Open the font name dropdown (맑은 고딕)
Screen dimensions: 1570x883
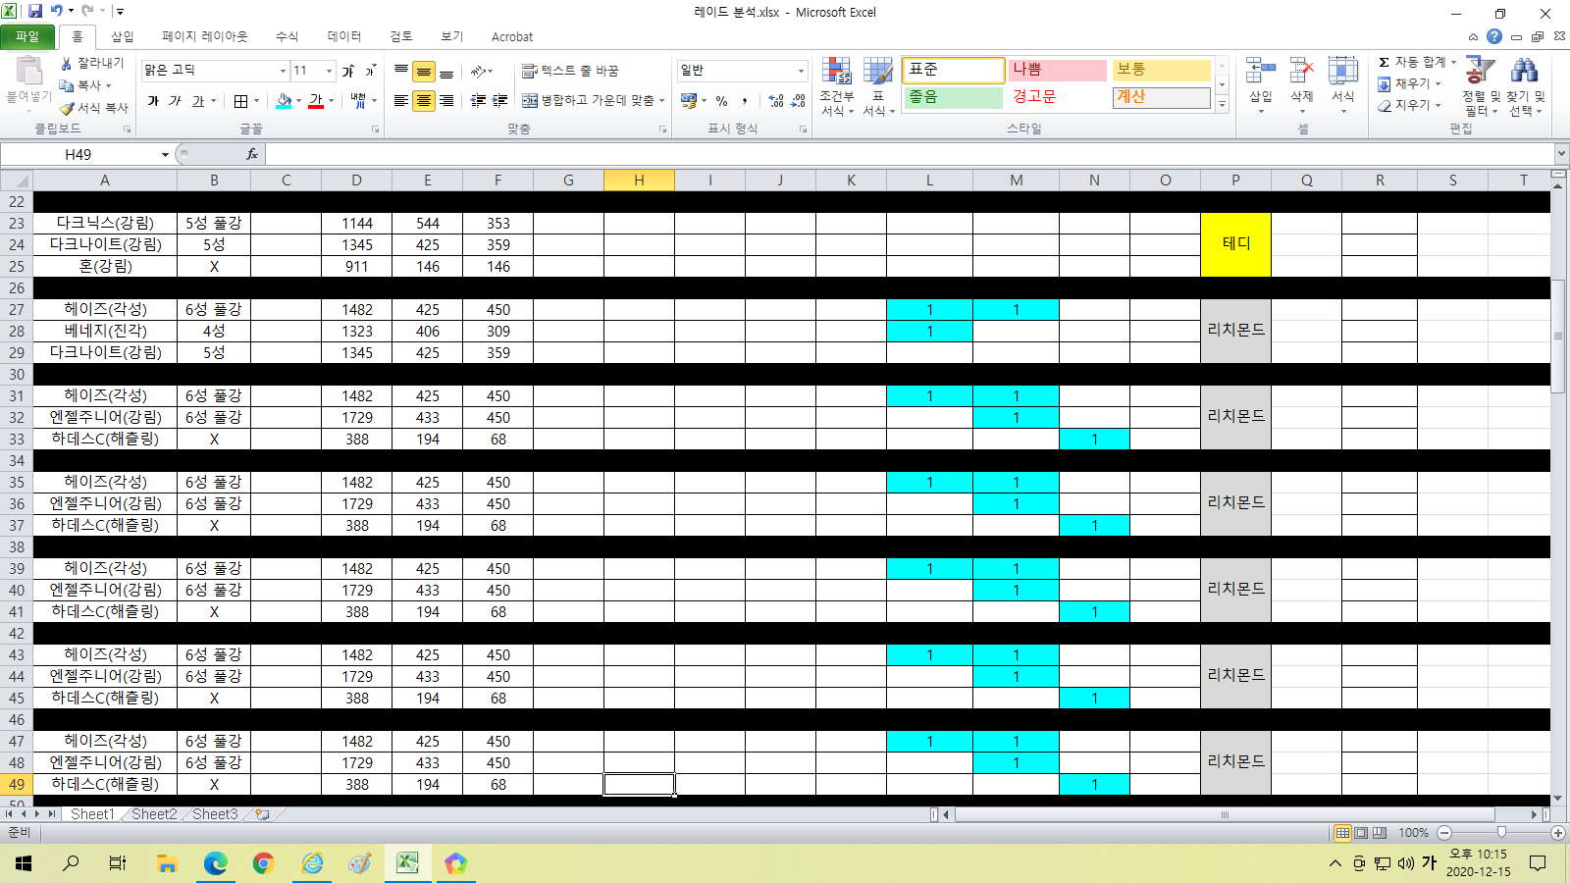[x=283, y=71]
